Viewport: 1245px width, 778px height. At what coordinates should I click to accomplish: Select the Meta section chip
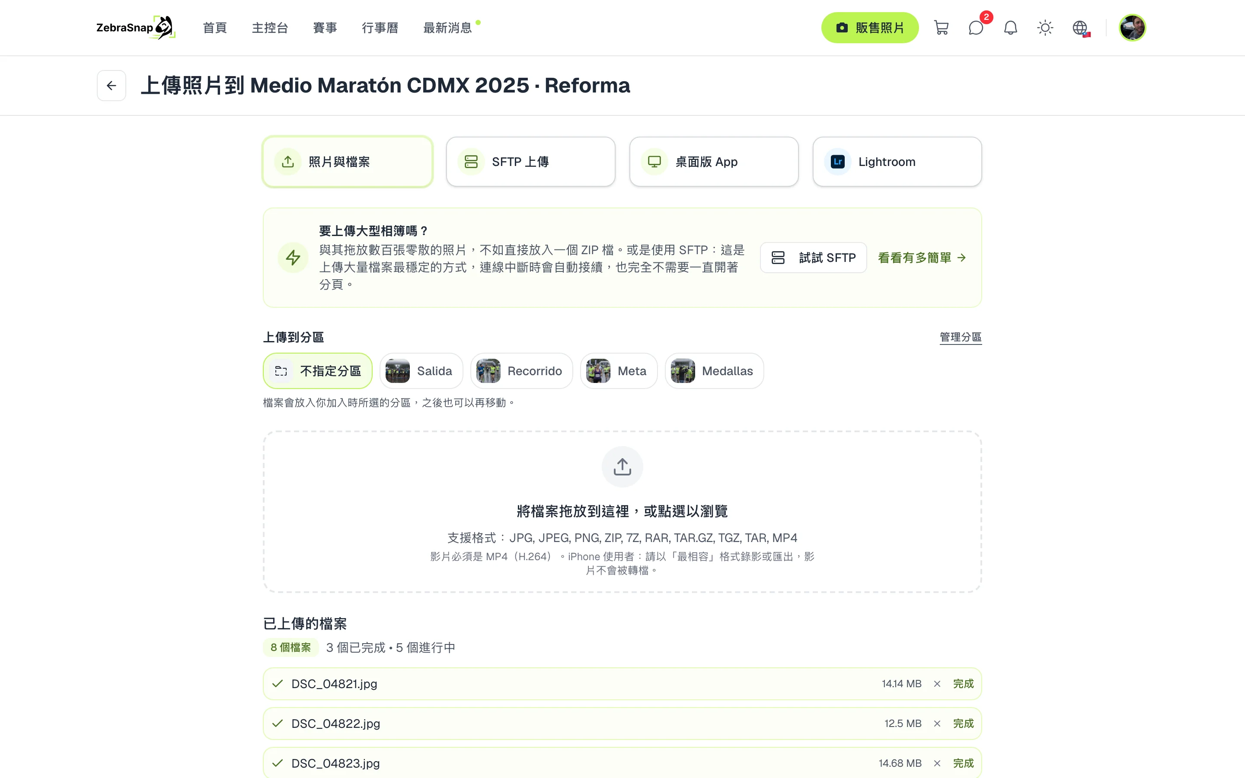pyautogui.click(x=619, y=371)
